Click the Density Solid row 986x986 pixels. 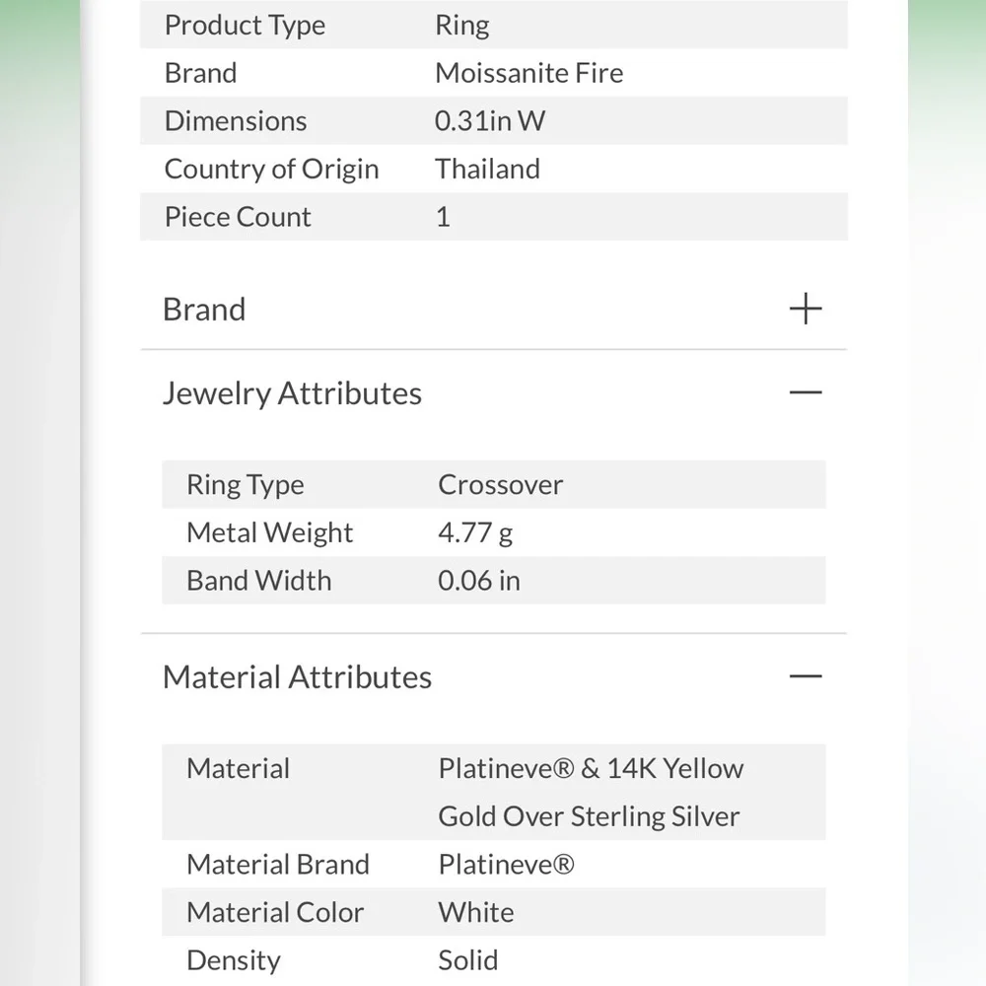(494, 960)
